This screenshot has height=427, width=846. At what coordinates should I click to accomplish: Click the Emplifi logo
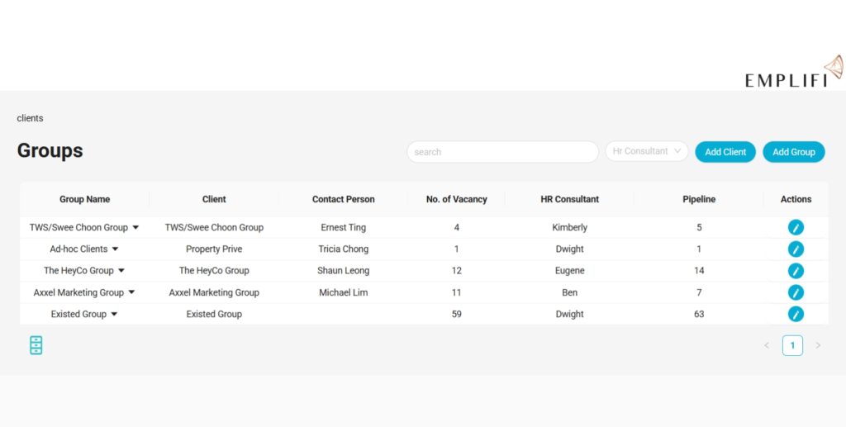coord(793,73)
